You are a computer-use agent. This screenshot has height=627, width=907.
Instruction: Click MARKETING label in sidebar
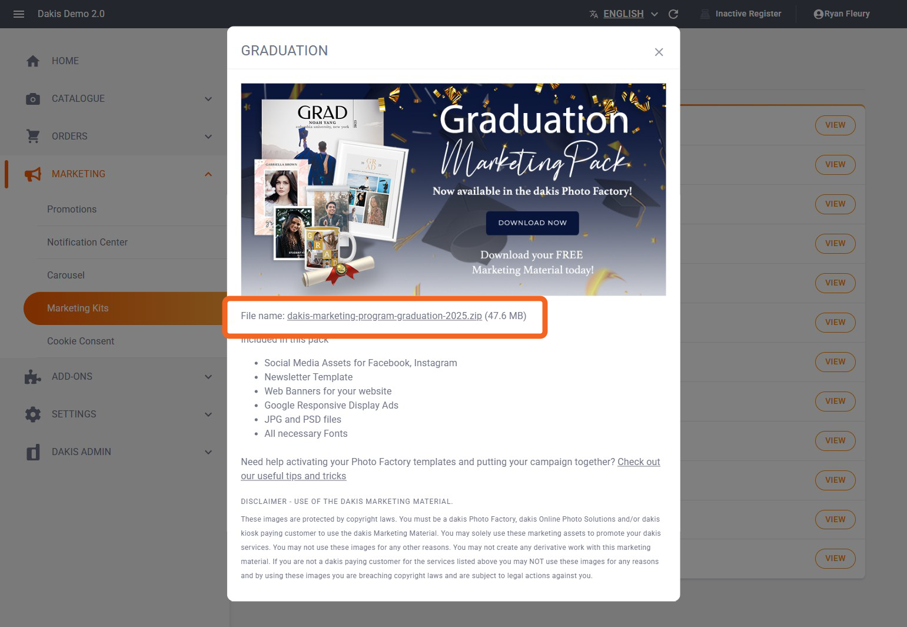click(78, 174)
